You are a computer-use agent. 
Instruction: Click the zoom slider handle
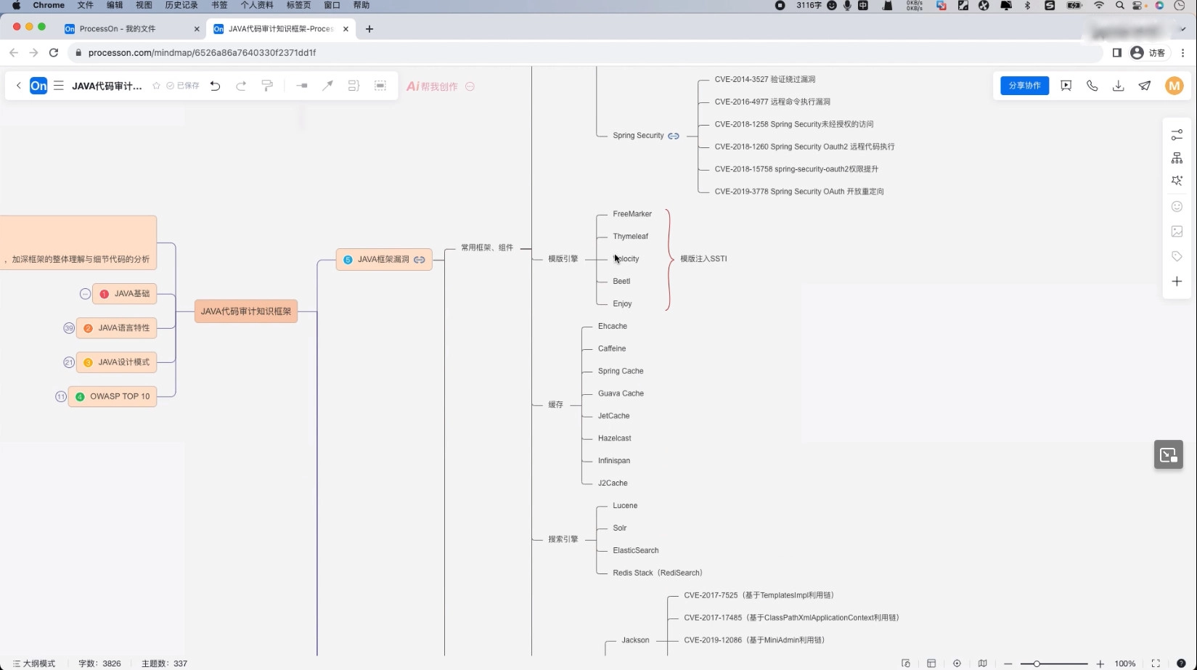point(1037,663)
